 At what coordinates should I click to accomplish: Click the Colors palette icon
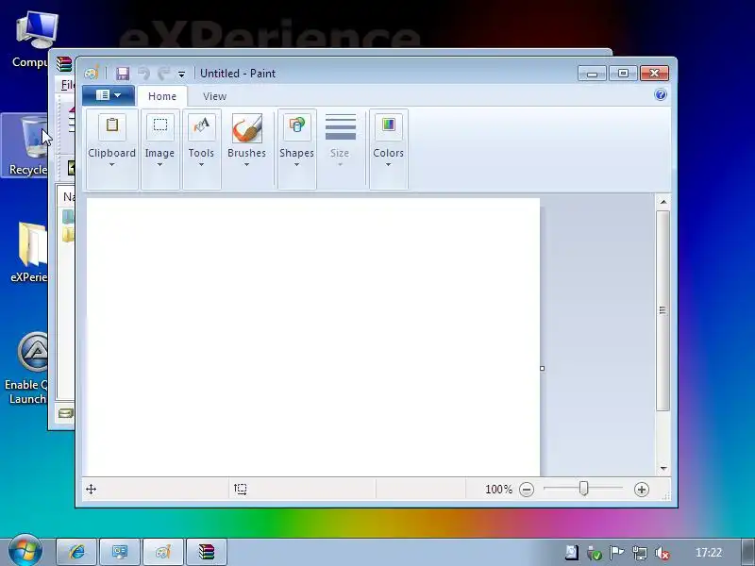tap(388, 126)
